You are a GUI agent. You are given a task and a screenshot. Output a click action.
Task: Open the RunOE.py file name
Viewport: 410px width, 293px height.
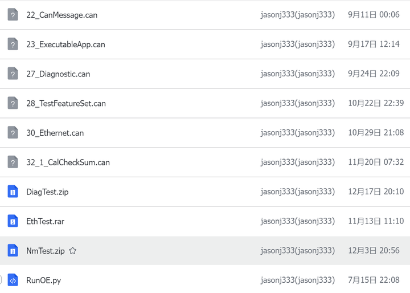coord(43,280)
